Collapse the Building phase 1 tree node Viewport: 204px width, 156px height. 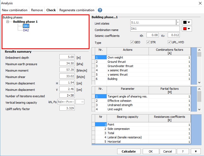tap(8, 22)
